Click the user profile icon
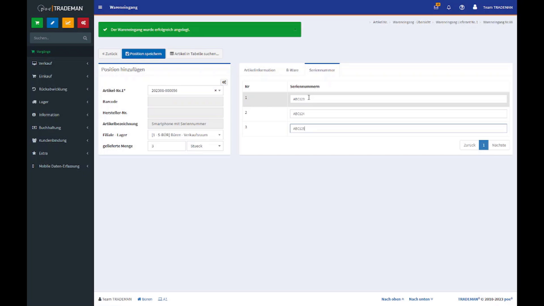Screen dimensions: 544x306 475,7
